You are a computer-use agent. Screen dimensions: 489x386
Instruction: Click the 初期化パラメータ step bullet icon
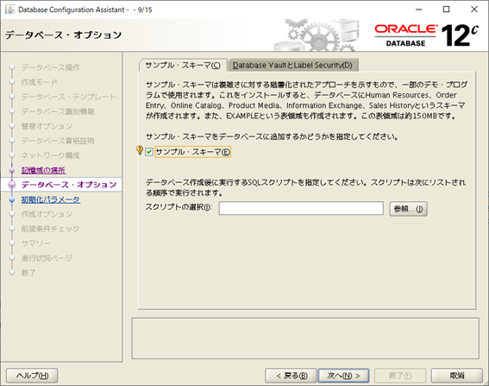(12, 199)
